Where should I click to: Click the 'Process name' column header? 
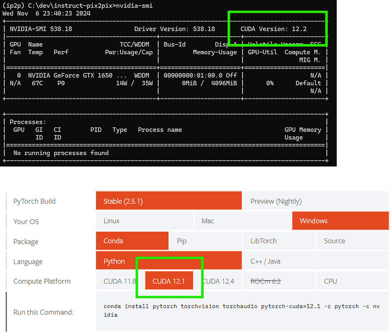(160, 130)
